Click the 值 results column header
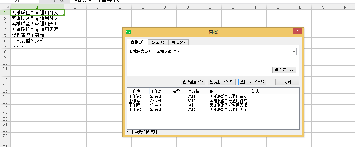Viewport: 355px width, 147px height. pos(229,91)
